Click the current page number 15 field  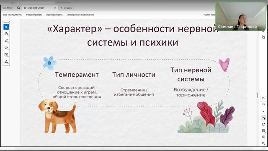(x=263, y=98)
